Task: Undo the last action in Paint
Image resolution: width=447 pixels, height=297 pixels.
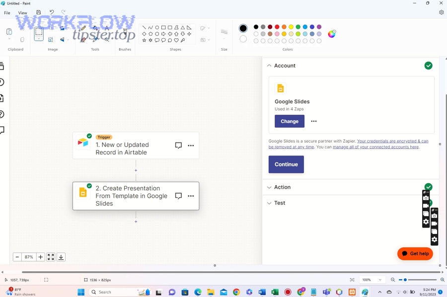Action: tap(52, 12)
